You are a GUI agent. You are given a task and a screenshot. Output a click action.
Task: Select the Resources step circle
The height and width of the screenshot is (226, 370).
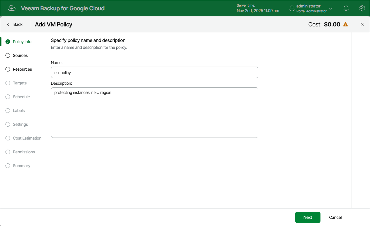(x=8, y=69)
